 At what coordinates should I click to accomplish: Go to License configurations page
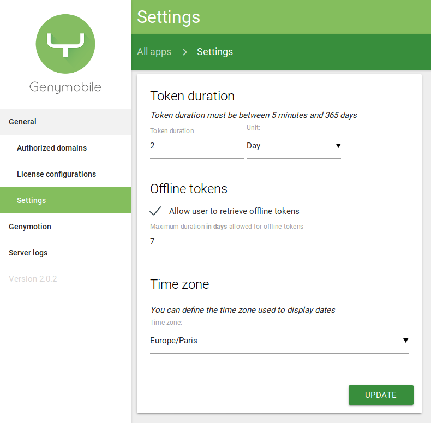(56, 174)
